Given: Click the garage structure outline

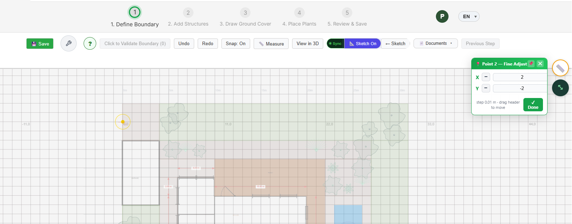Looking at the screenshot, I should [x=141, y=173].
